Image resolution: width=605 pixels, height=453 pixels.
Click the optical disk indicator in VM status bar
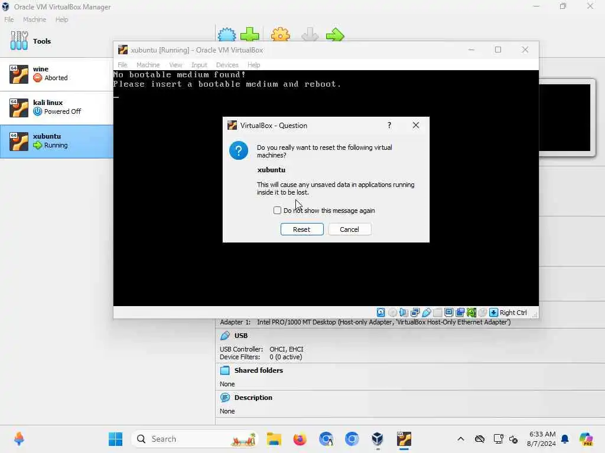click(392, 313)
